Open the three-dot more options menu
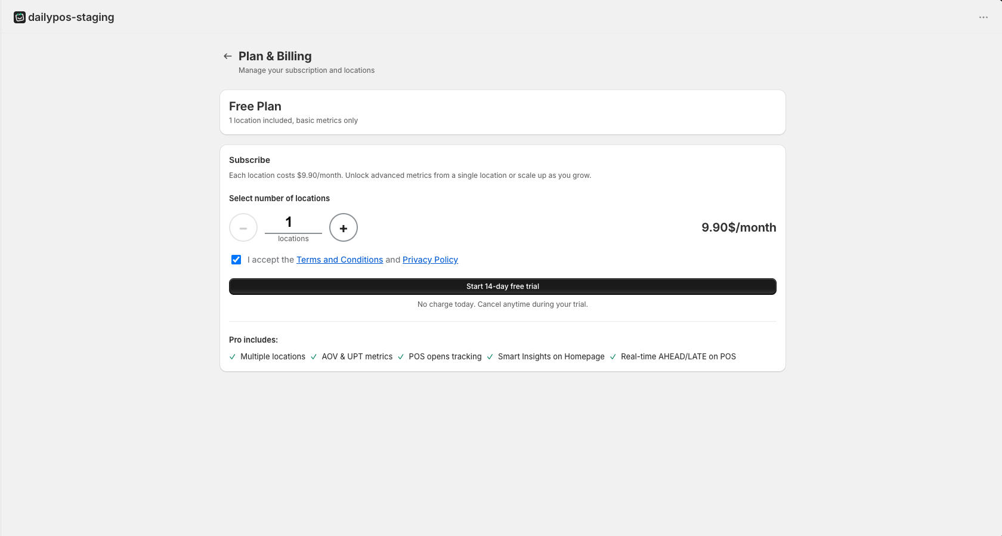 coord(984,17)
